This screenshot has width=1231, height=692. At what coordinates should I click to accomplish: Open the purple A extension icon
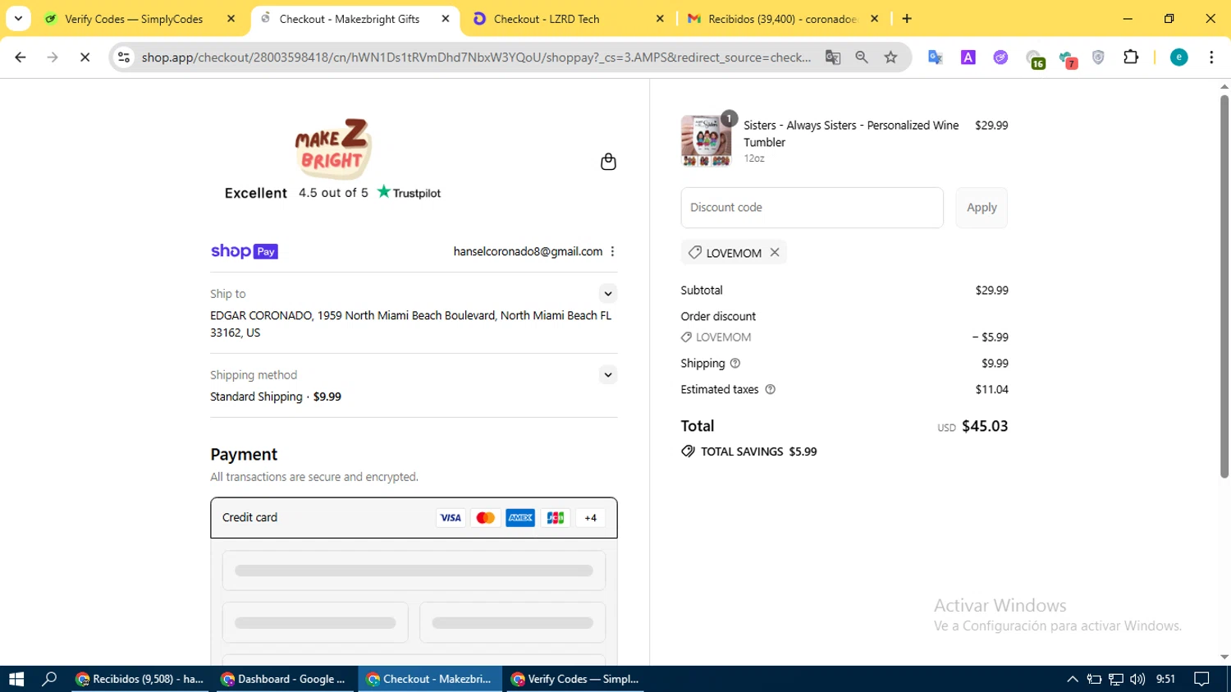pos(968,57)
